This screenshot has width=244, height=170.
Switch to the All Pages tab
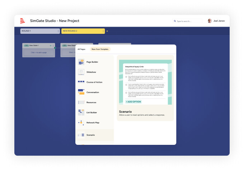point(81,49)
